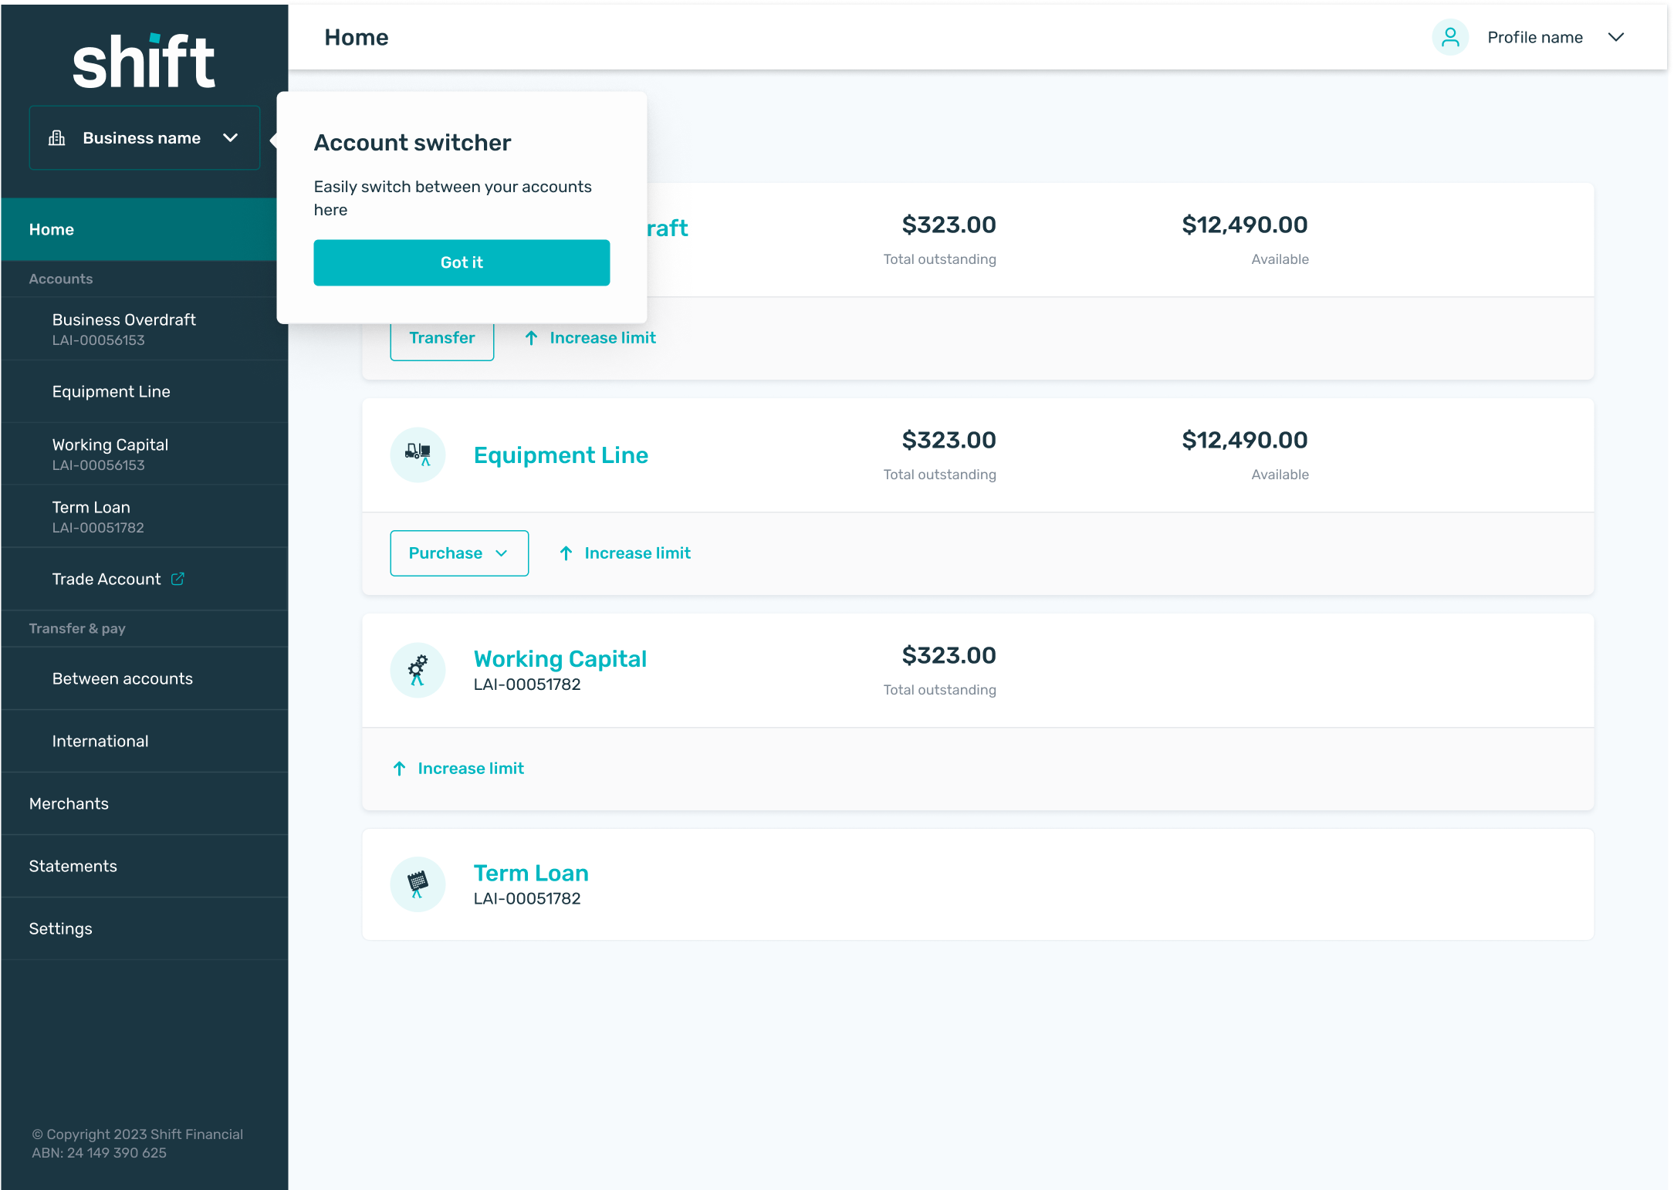Click Increase limit under Equipment Line
Viewport: 1674px width, 1190px height.
coord(637,553)
